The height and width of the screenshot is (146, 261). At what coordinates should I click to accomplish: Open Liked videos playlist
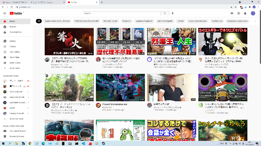[x=15, y=63]
